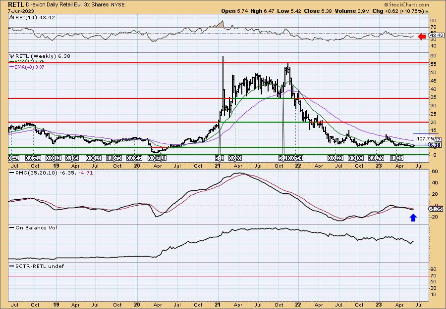
Task: Click the black line swatch before PMO legend
Action: click(12, 173)
